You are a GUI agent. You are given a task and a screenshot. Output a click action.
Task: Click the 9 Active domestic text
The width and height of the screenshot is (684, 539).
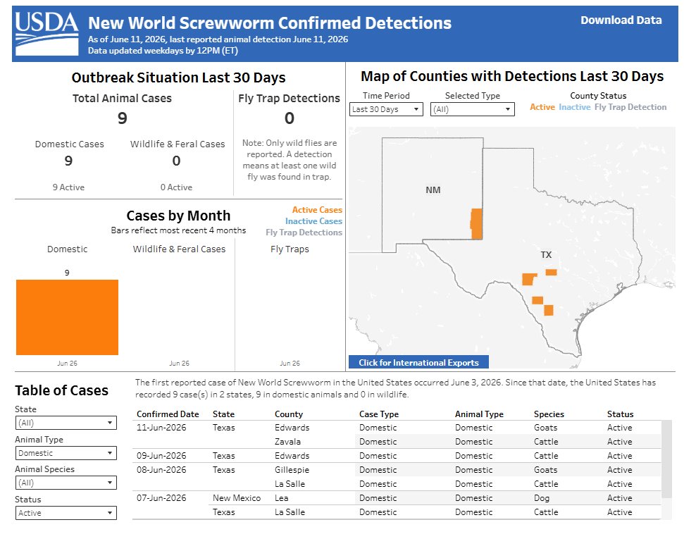click(x=68, y=187)
